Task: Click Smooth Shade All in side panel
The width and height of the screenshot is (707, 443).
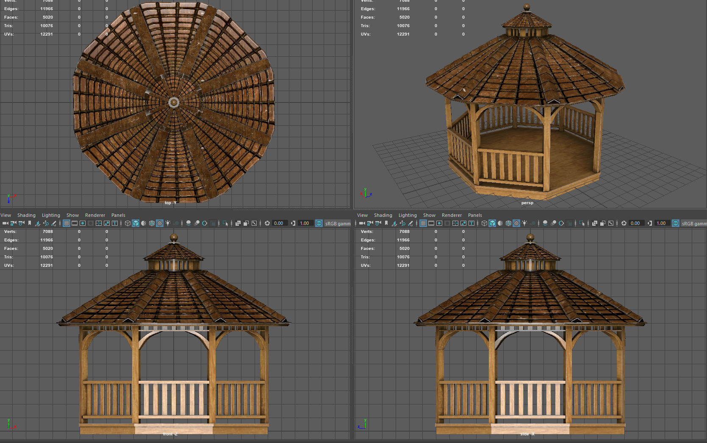Action: (492, 223)
